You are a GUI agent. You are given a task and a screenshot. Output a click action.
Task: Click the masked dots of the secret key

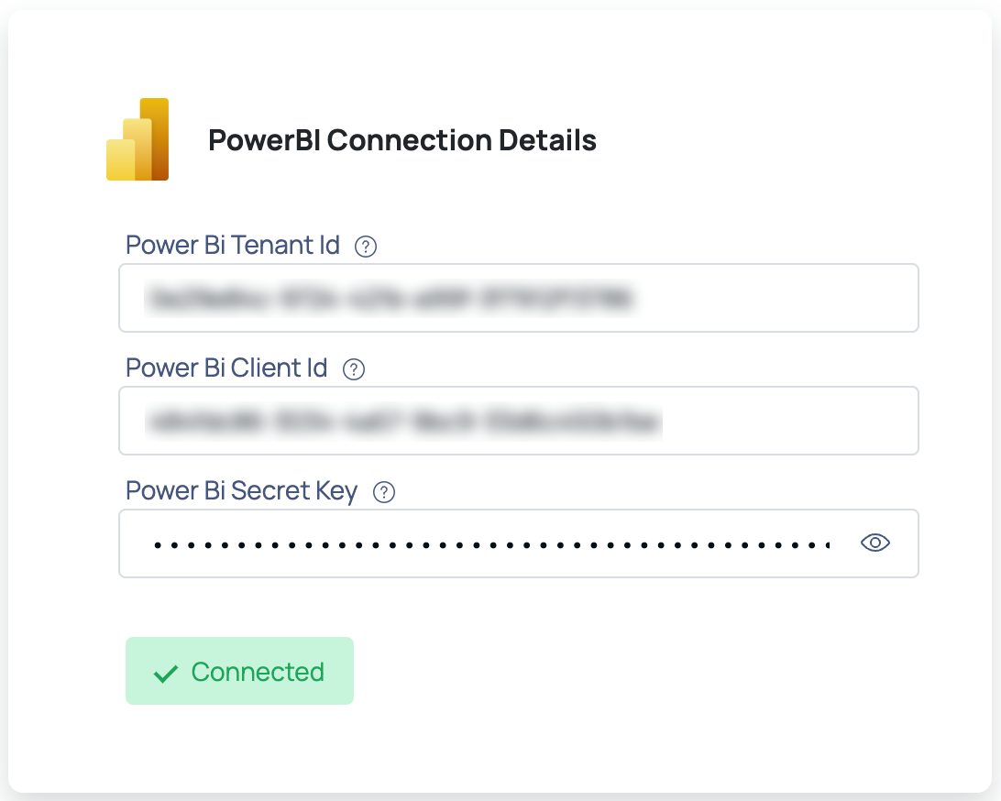[x=491, y=545]
